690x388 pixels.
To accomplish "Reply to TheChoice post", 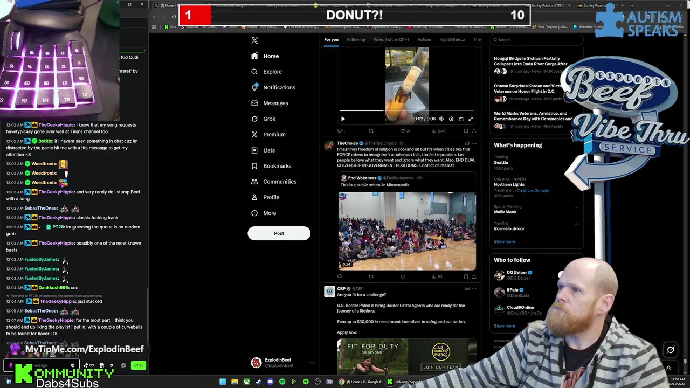I will click(340, 276).
